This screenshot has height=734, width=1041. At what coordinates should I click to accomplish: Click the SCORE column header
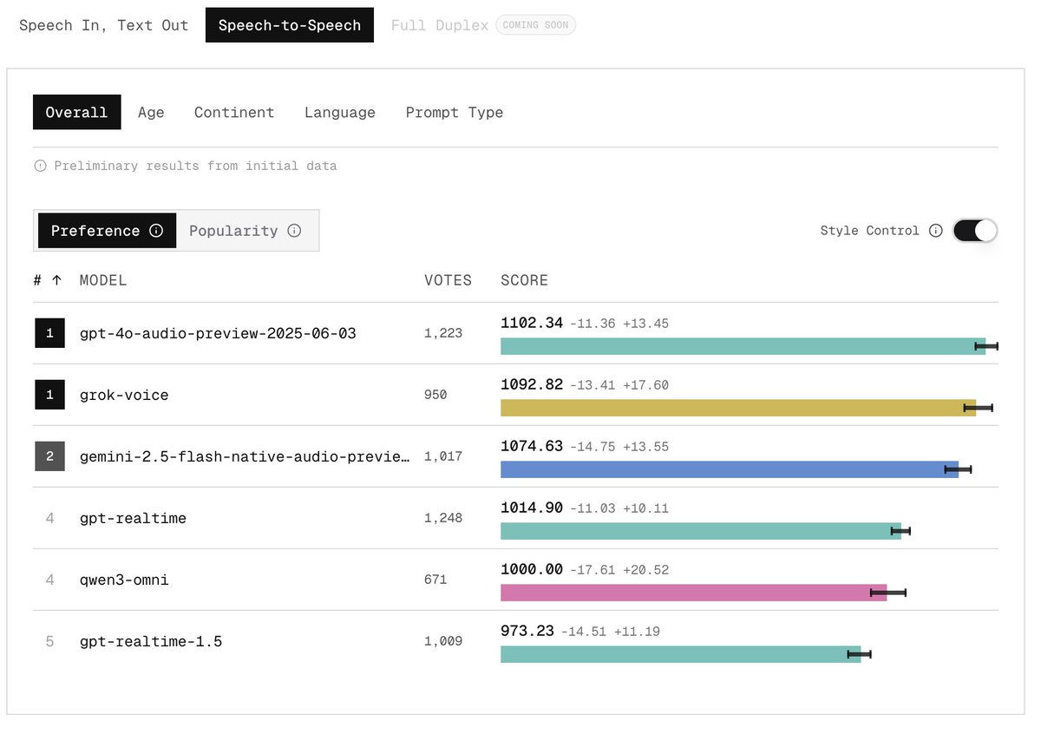tap(525, 280)
